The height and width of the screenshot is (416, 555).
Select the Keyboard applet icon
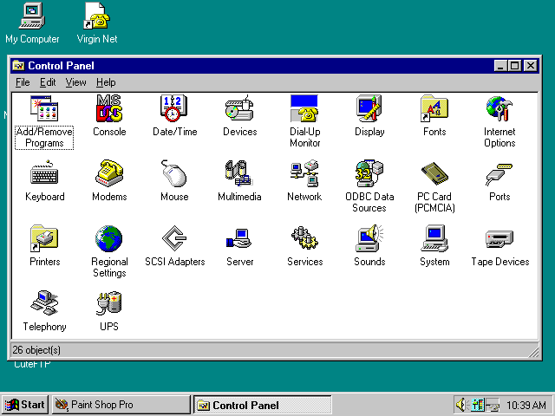44,173
